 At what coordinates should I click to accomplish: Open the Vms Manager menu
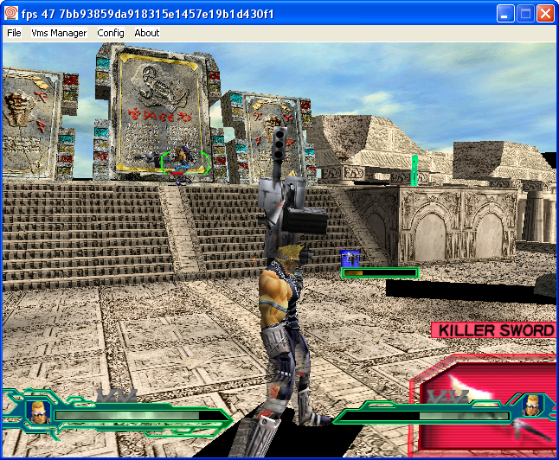[59, 33]
